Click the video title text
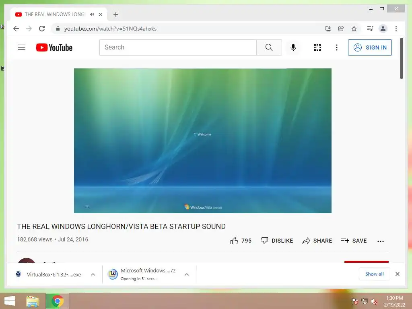The height and width of the screenshot is (309, 412). pos(121,227)
